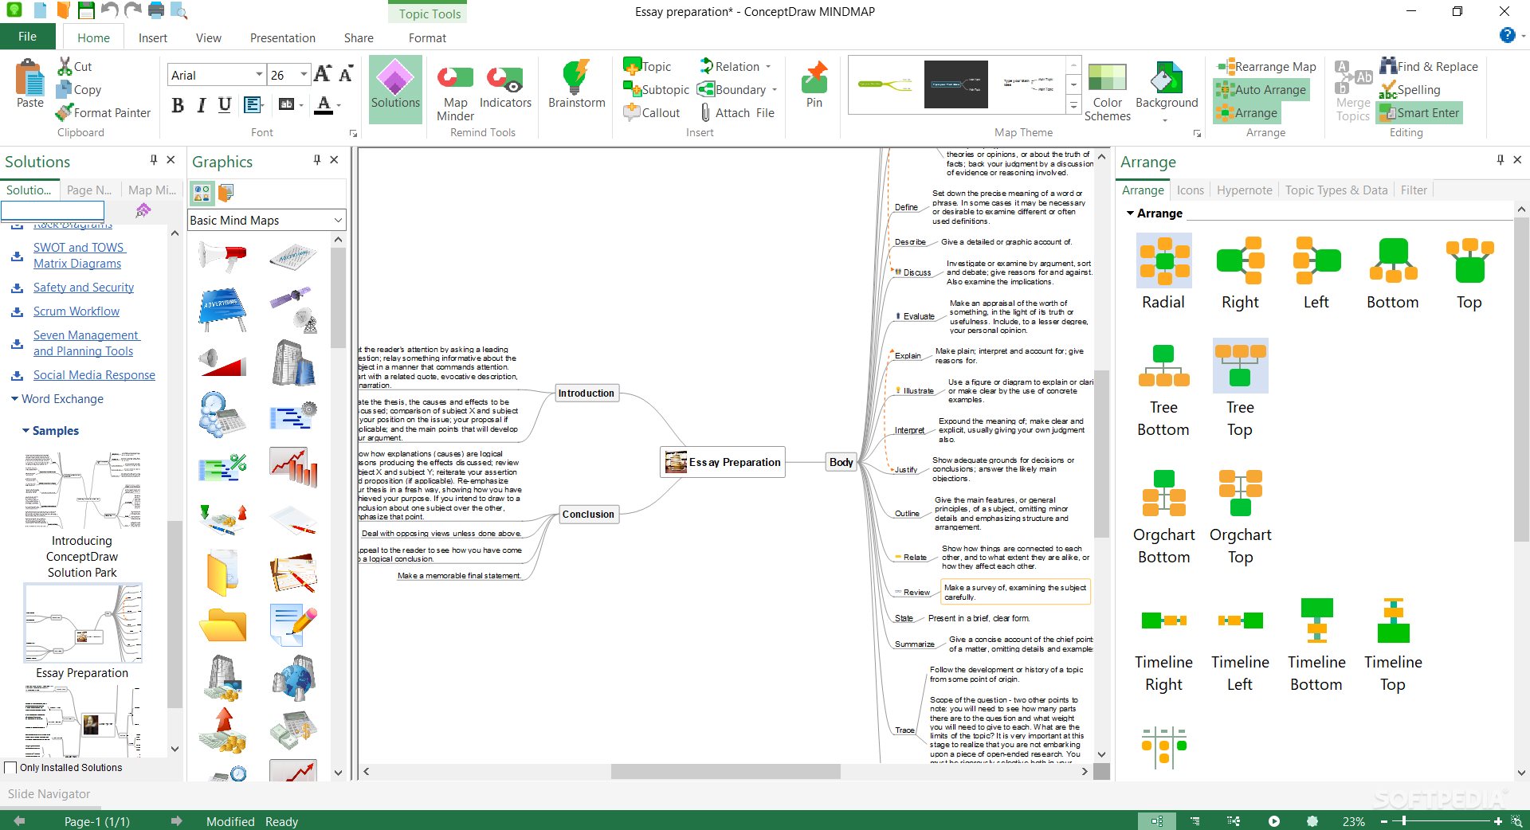The image size is (1530, 830).
Task: Apply Orgchart Top arrangement
Action: 1240,516
